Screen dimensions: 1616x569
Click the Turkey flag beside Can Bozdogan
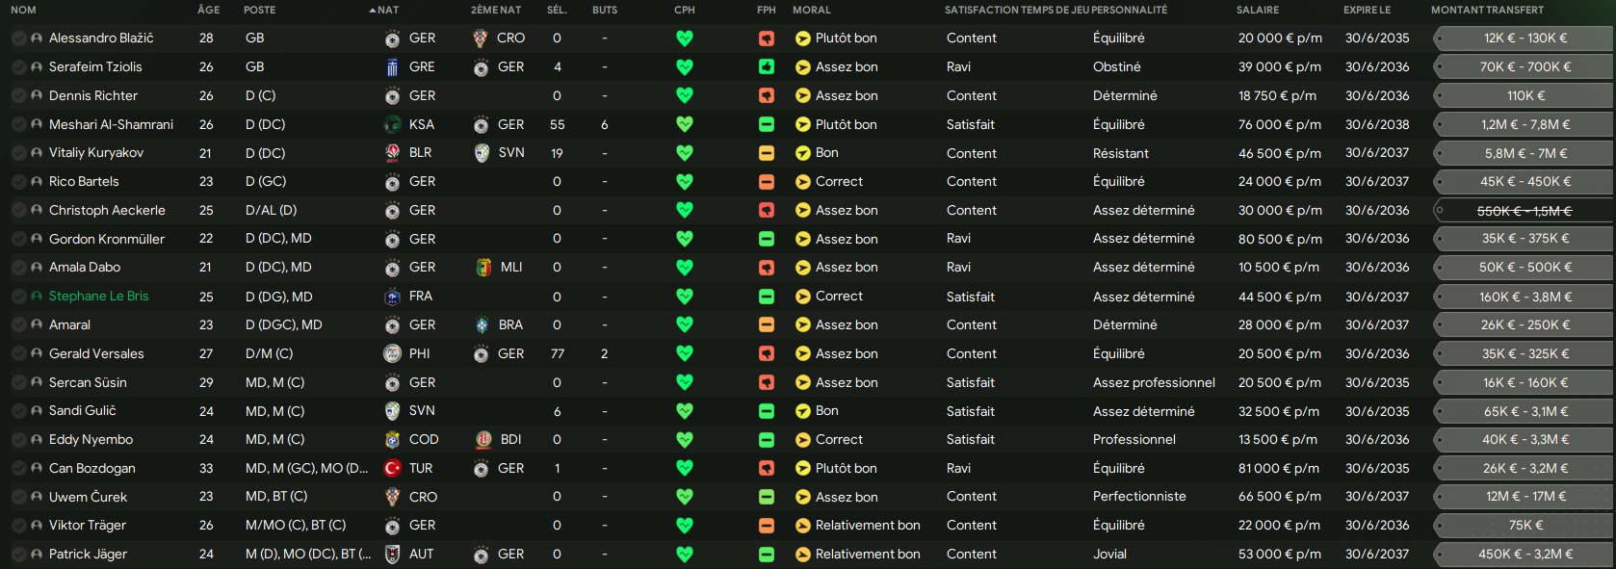(x=392, y=468)
